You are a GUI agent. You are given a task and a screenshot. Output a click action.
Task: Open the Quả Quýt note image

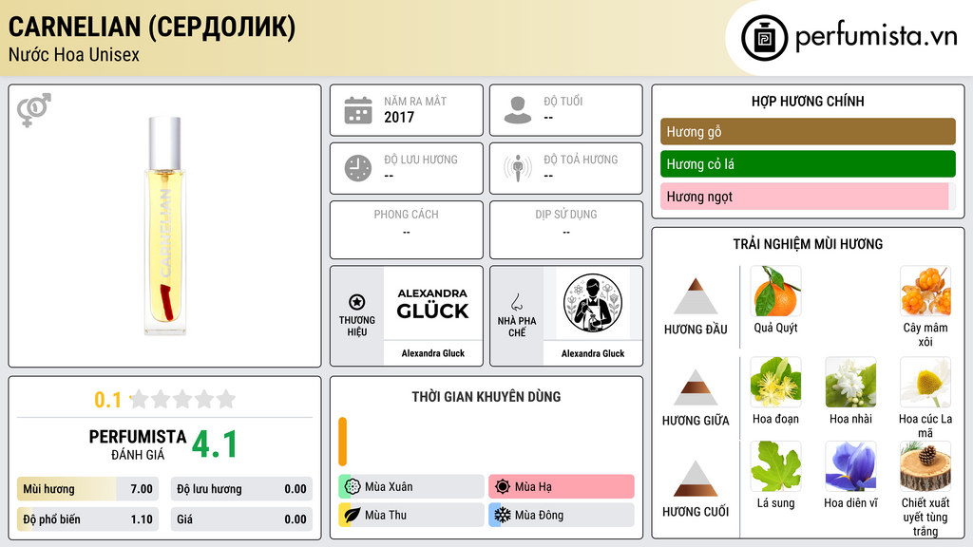click(775, 292)
